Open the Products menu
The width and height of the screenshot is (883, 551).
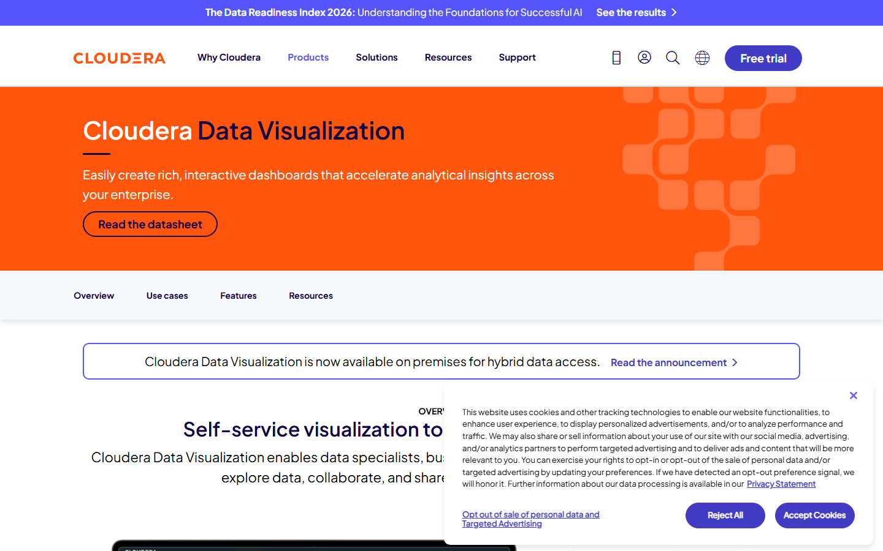[x=308, y=58]
